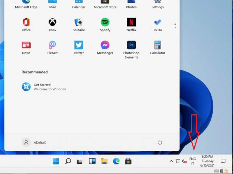Click the power button in Start menu
The width and height of the screenshot is (233, 174).
pyautogui.click(x=160, y=142)
